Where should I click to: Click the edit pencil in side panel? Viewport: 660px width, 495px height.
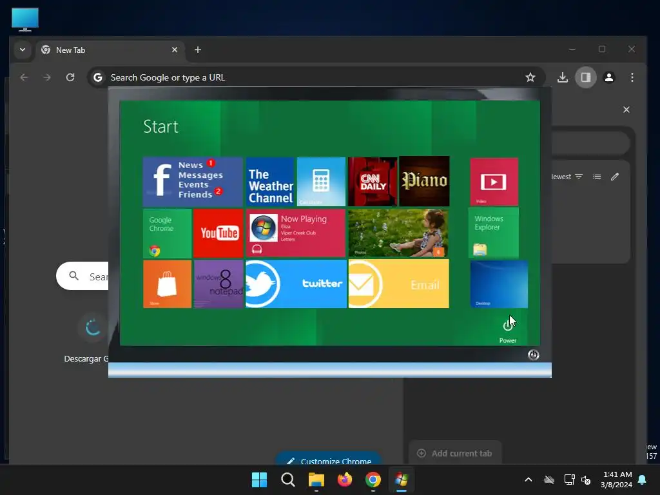615,177
